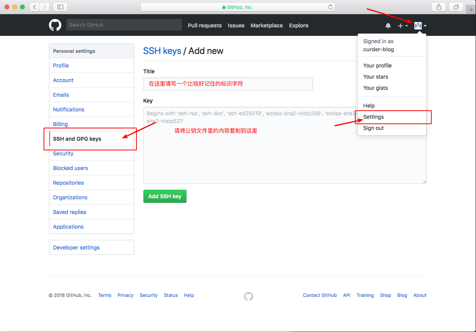Click the Title input field

[228, 84]
